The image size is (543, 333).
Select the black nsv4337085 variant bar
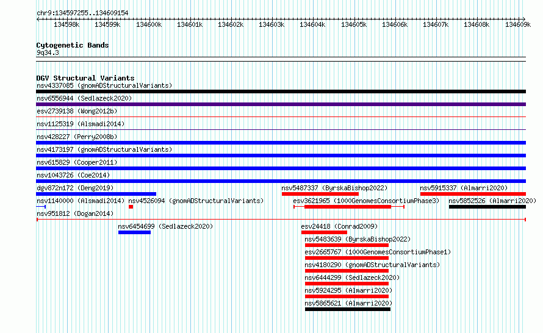[281, 91]
